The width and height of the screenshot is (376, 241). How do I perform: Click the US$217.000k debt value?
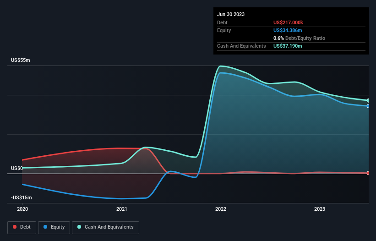288,22
